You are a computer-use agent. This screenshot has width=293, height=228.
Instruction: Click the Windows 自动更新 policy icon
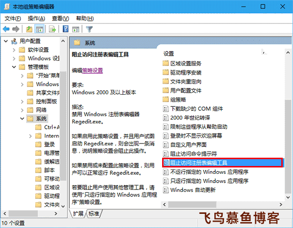[x=166, y=190]
